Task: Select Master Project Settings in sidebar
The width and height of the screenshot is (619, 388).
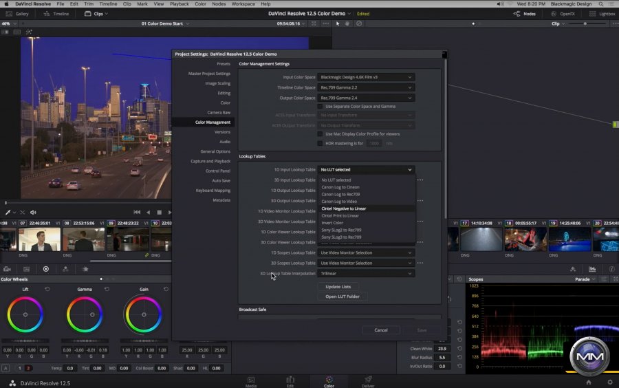Action: [209, 74]
